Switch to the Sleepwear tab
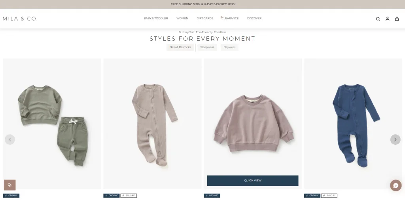 [x=207, y=47]
